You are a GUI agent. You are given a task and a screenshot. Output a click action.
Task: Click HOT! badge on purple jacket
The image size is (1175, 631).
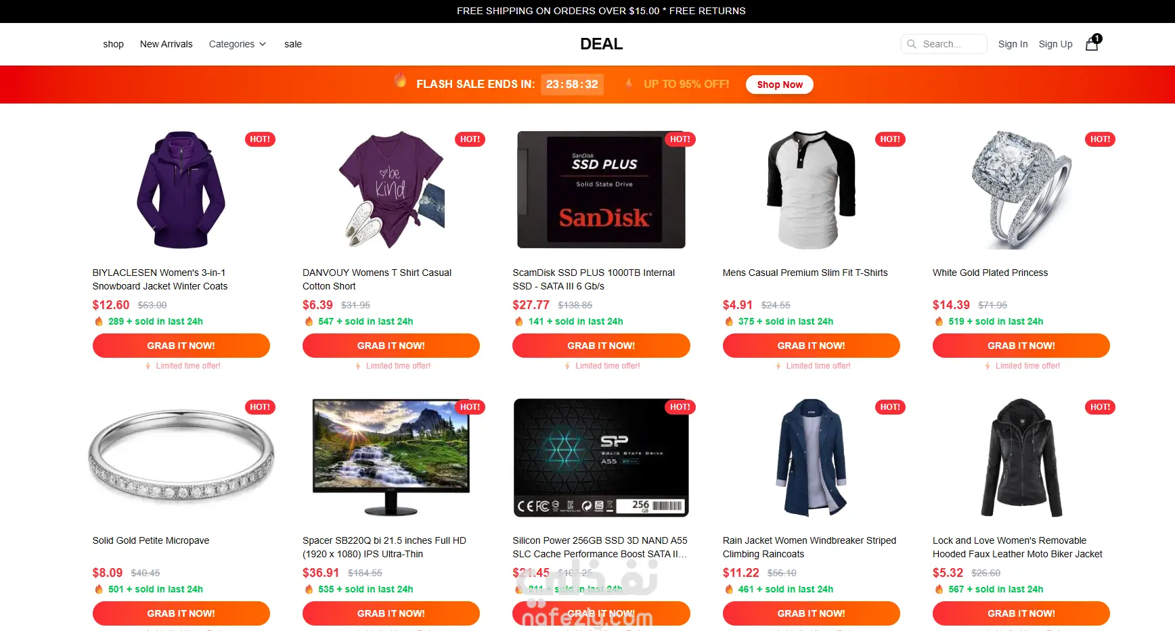tap(260, 139)
